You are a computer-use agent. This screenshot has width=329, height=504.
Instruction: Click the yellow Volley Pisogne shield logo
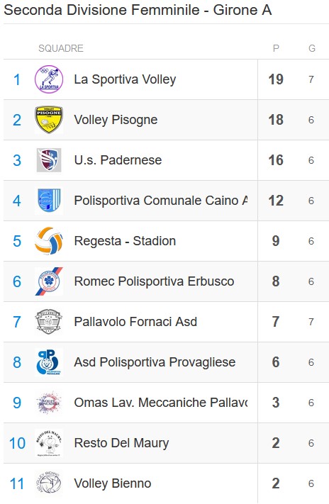point(49,120)
